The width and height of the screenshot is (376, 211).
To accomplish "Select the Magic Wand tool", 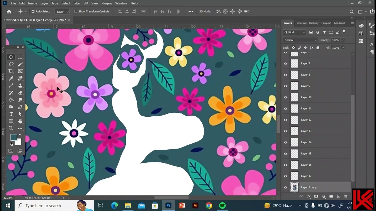I will [x=20, y=64].
